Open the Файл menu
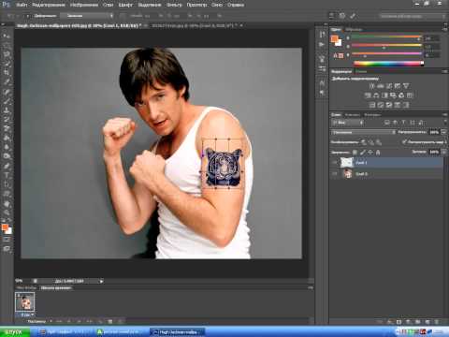 (x=22, y=5)
